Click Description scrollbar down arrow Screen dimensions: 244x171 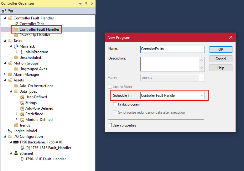click(201, 68)
